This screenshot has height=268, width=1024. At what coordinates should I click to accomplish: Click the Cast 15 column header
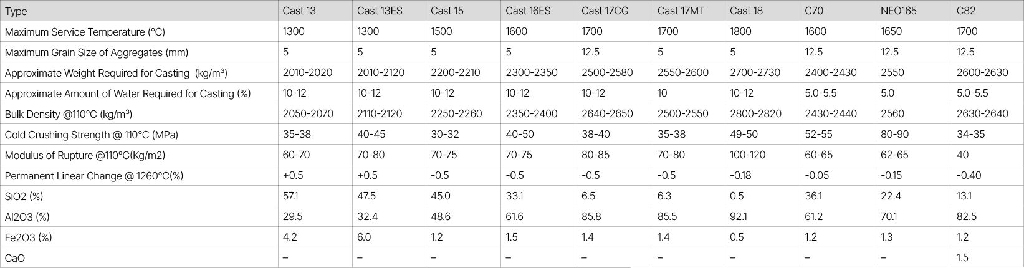click(447, 11)
